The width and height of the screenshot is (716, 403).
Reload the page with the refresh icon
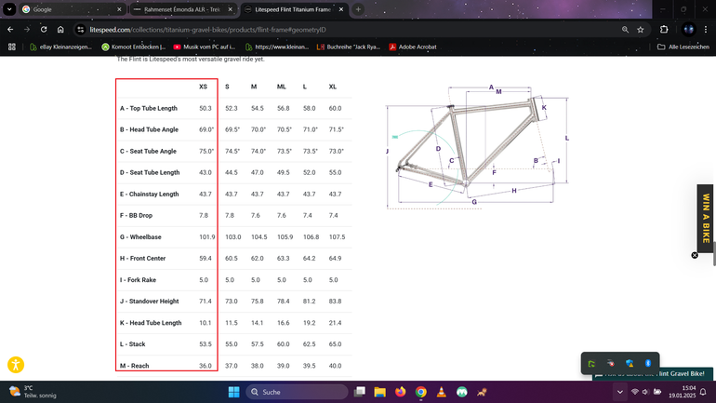(41, 30)
